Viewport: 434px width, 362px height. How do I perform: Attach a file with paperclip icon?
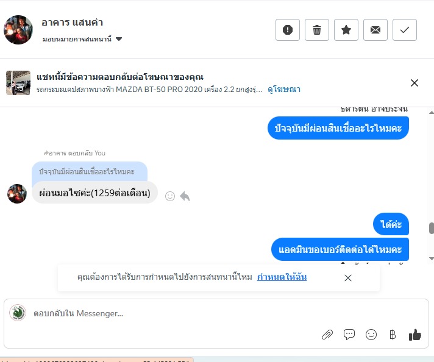[x=327, y=335]
